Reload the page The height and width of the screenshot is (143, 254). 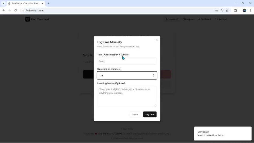(x=15, y=10)
